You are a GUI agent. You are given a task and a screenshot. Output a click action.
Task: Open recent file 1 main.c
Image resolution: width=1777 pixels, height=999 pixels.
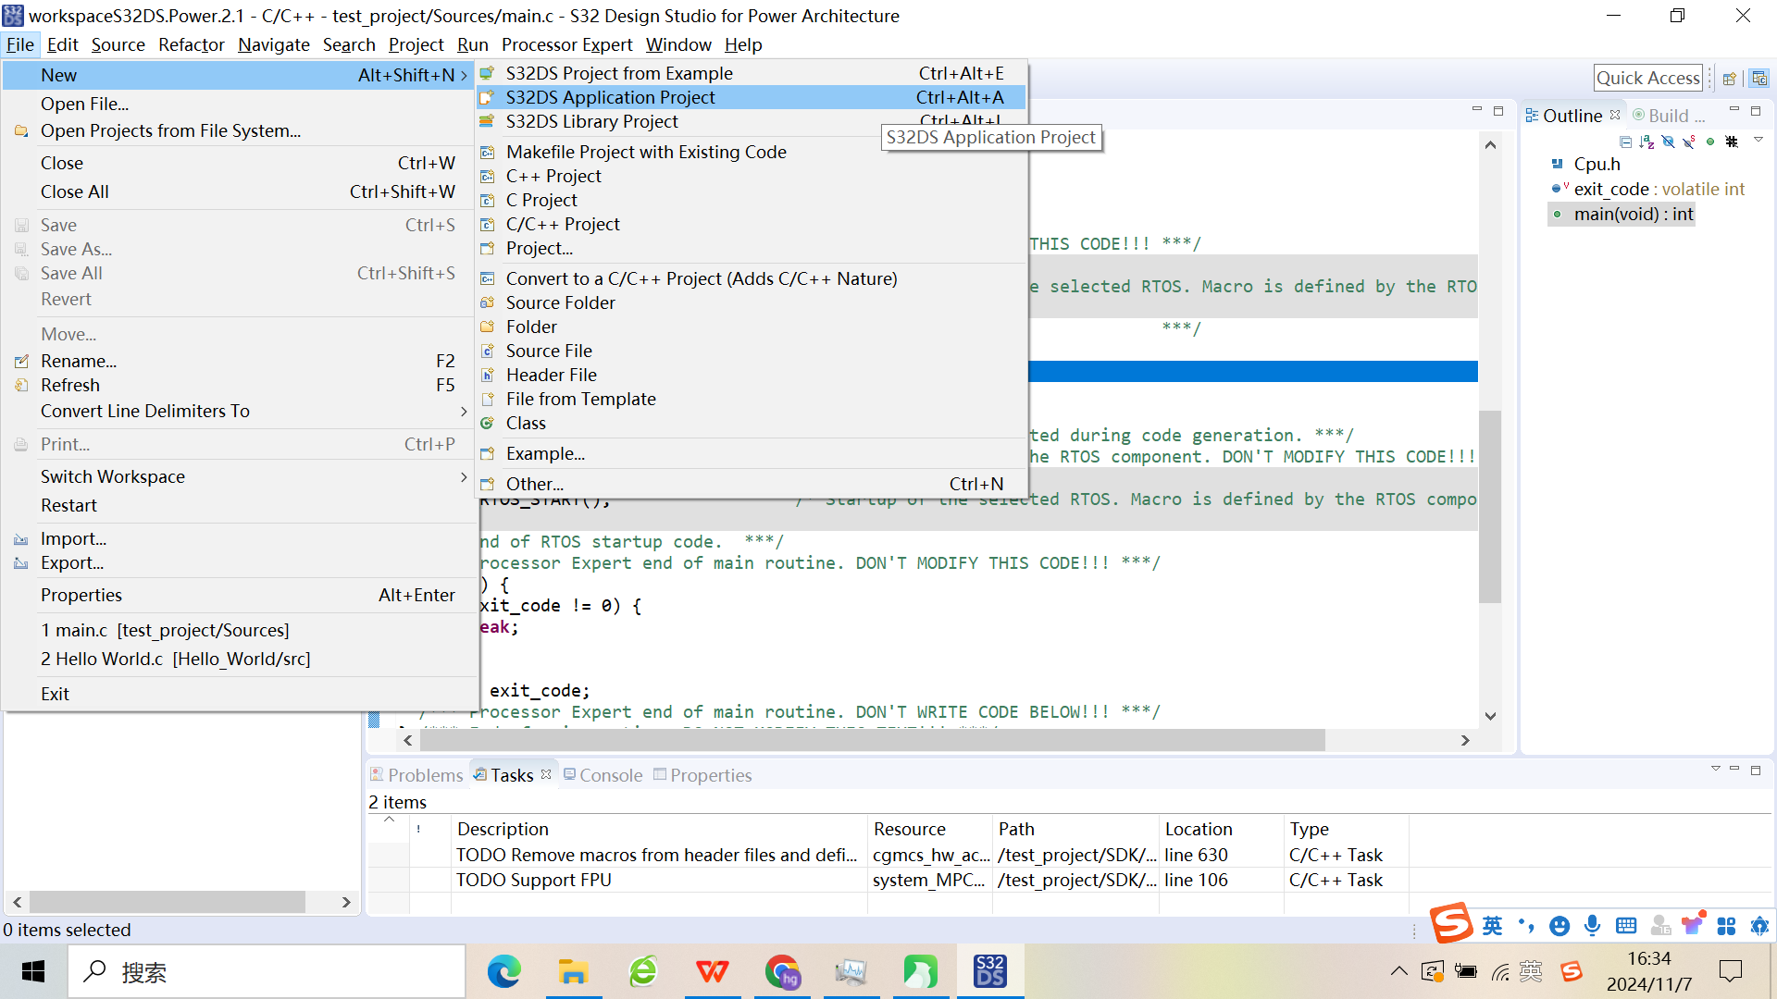pos(165,630)
